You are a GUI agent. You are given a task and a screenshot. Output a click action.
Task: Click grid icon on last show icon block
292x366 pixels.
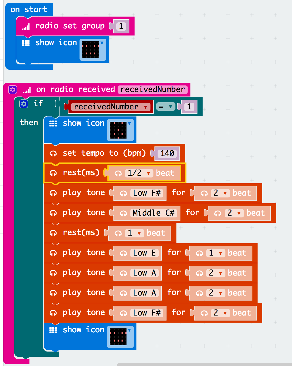coord(53,330)
